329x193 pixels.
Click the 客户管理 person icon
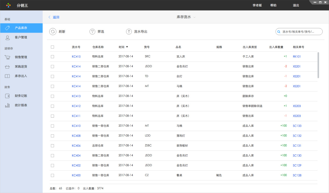(8, 37)
